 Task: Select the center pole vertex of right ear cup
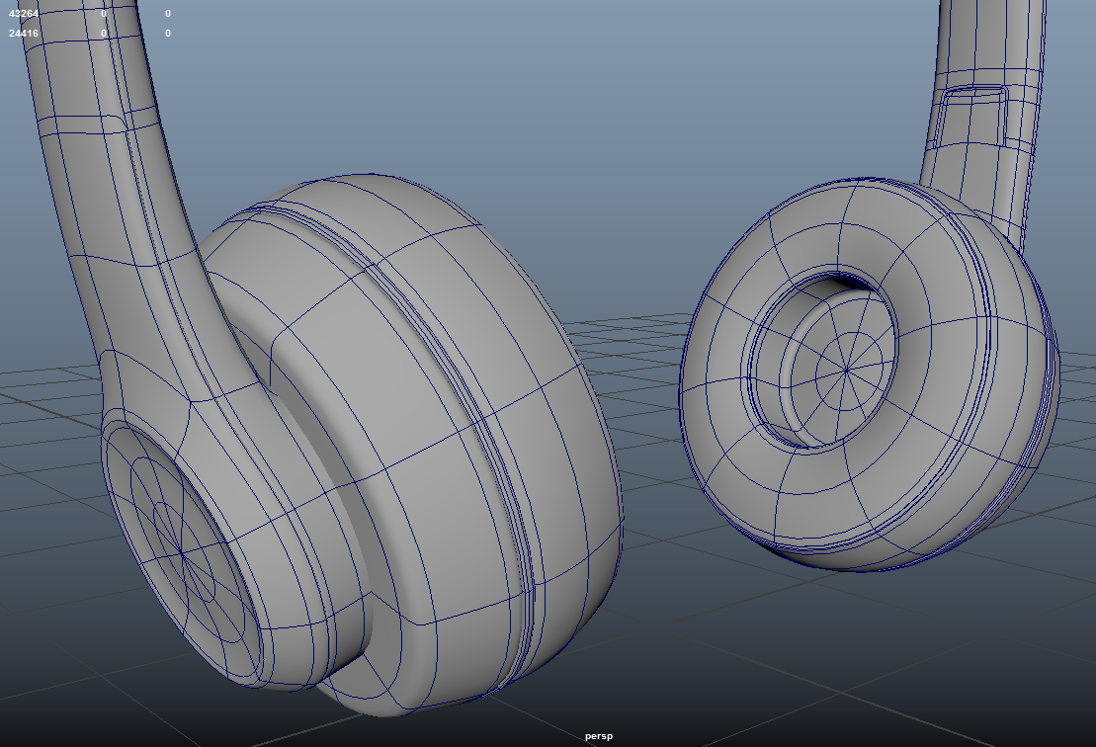(x=847, y=372)
